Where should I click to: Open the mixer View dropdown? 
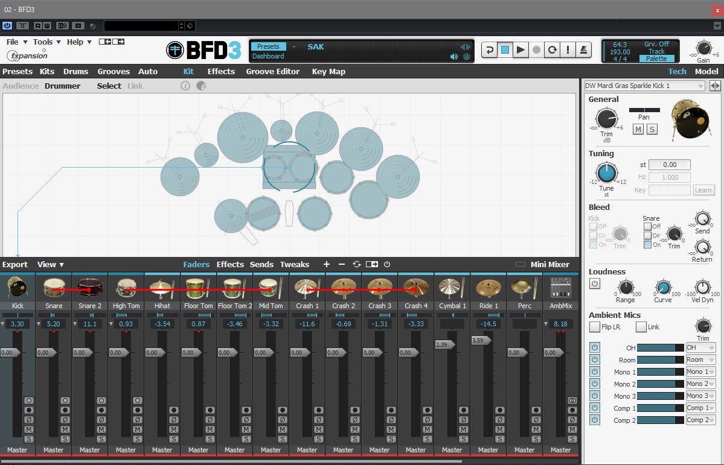[50, 264]
